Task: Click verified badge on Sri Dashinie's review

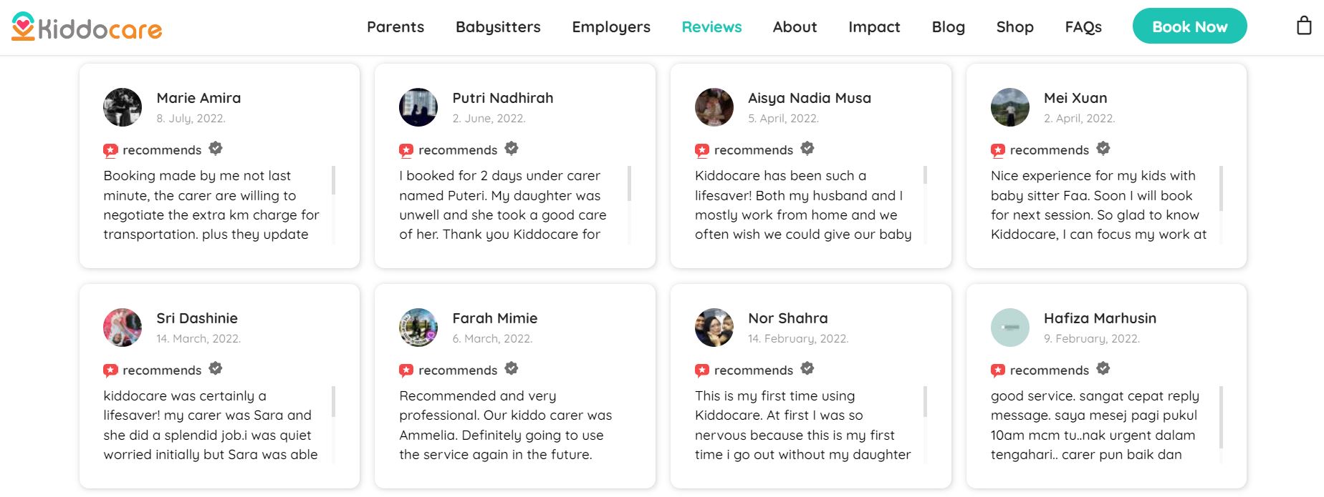Action: click(216, 369)
